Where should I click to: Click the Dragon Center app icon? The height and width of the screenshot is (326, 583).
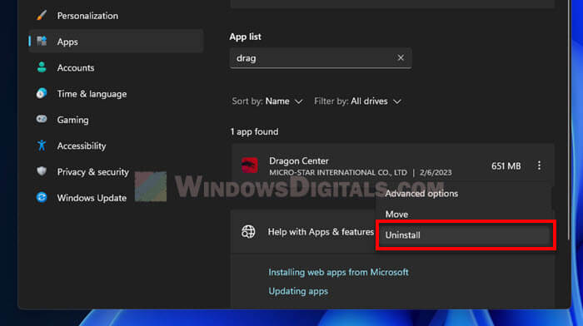[250, 165]
